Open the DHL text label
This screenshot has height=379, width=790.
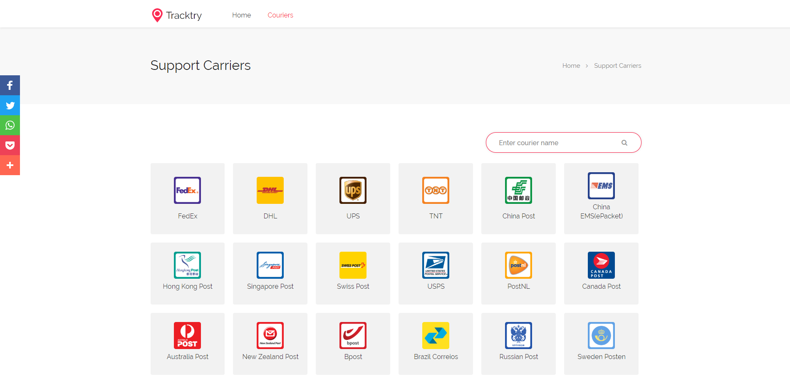[x=270, y=216]
